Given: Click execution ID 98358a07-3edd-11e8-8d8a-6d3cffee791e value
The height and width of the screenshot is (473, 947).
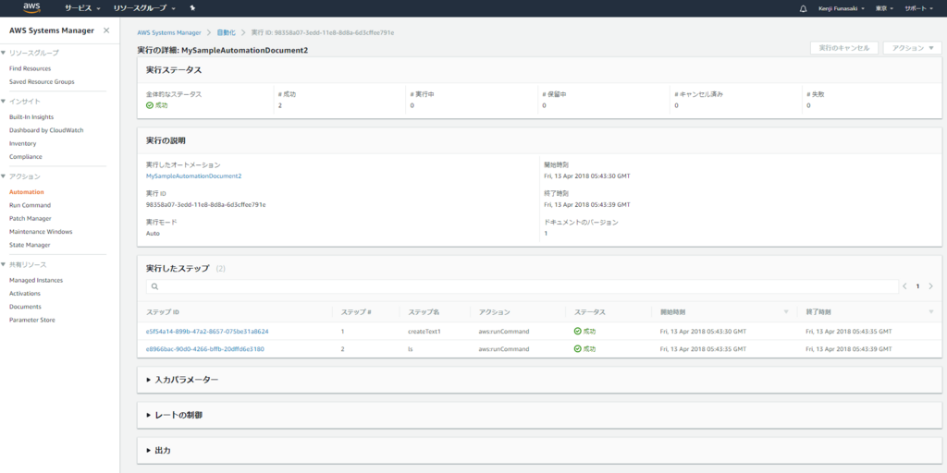Looking at the screenshot, I should tap(206, 205).
